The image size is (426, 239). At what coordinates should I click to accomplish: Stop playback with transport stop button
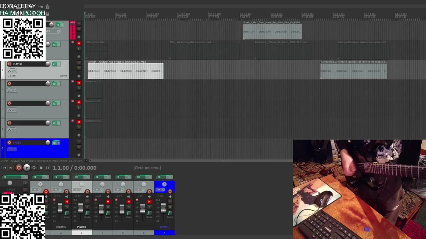click(41, 168)
